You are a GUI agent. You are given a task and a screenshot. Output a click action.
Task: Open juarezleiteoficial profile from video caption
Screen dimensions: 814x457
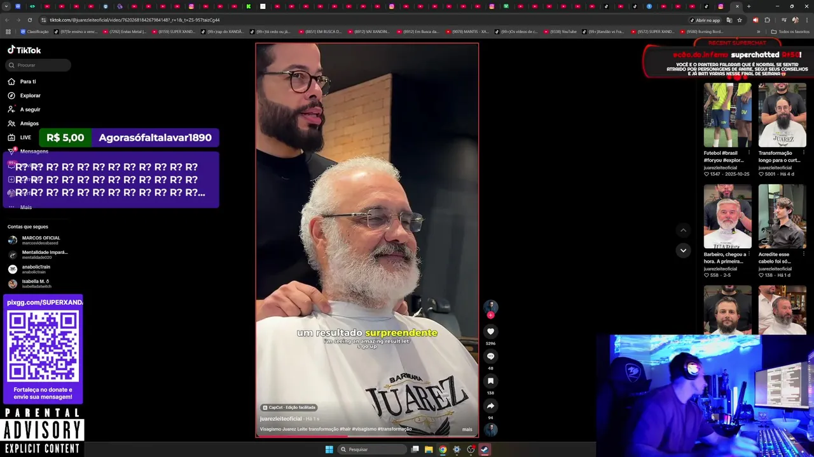coord(280,419)
